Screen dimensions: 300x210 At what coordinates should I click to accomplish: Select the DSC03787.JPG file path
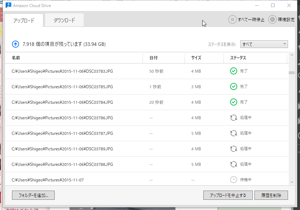62,133
